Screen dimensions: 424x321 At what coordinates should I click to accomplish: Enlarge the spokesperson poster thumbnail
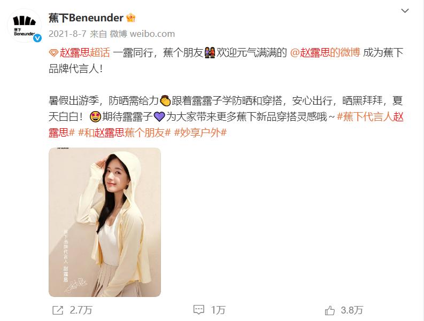(105, 222)
